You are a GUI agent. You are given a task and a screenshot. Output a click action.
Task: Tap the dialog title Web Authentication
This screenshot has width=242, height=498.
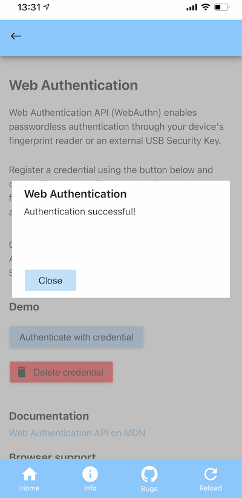point(76,194)
